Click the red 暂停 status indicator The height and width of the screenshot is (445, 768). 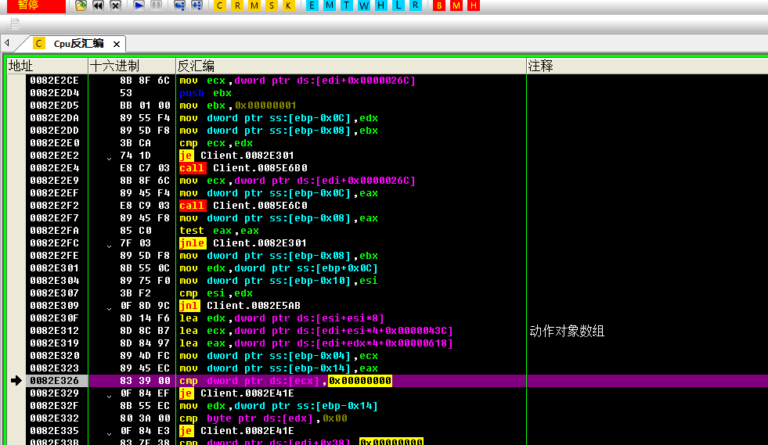pos(35,6)
